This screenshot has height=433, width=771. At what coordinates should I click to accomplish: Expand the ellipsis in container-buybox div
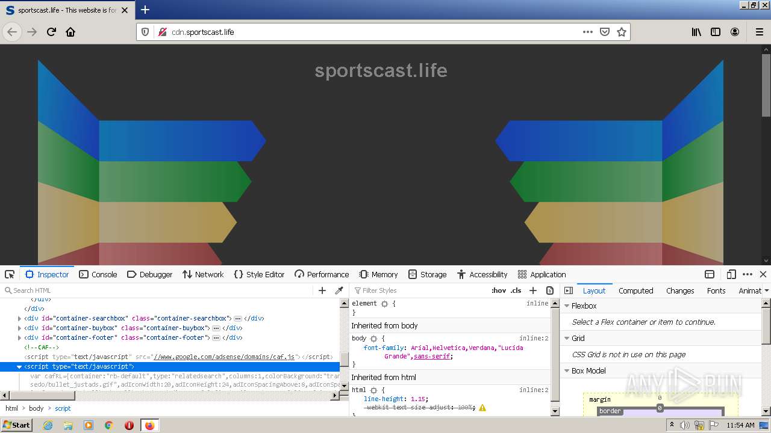(216, 328)
